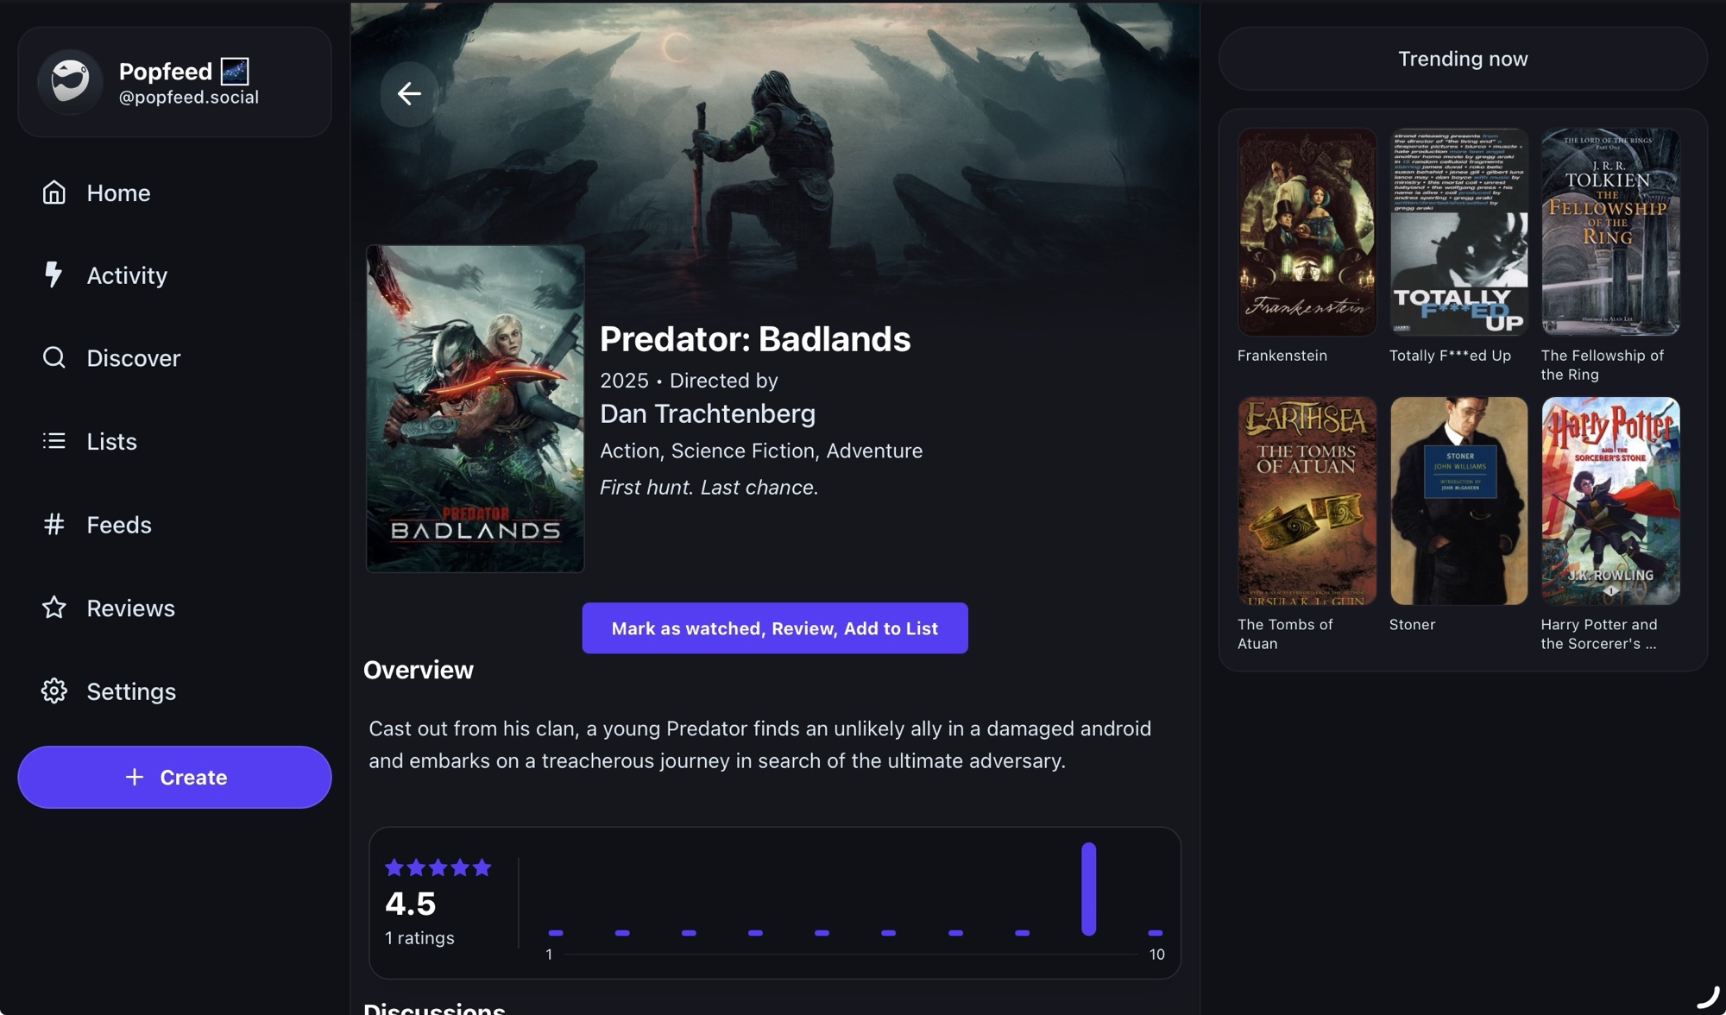The height and width of the screenshot is (1015, 1726).
Task: Click the Settings gear icon
Action: (x=54, y=690)
